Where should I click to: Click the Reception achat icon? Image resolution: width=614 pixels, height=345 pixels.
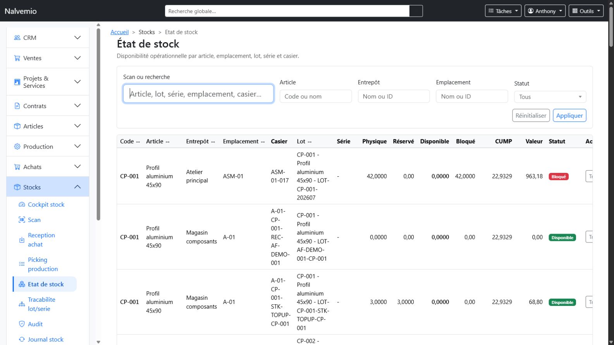pos(22,240)
